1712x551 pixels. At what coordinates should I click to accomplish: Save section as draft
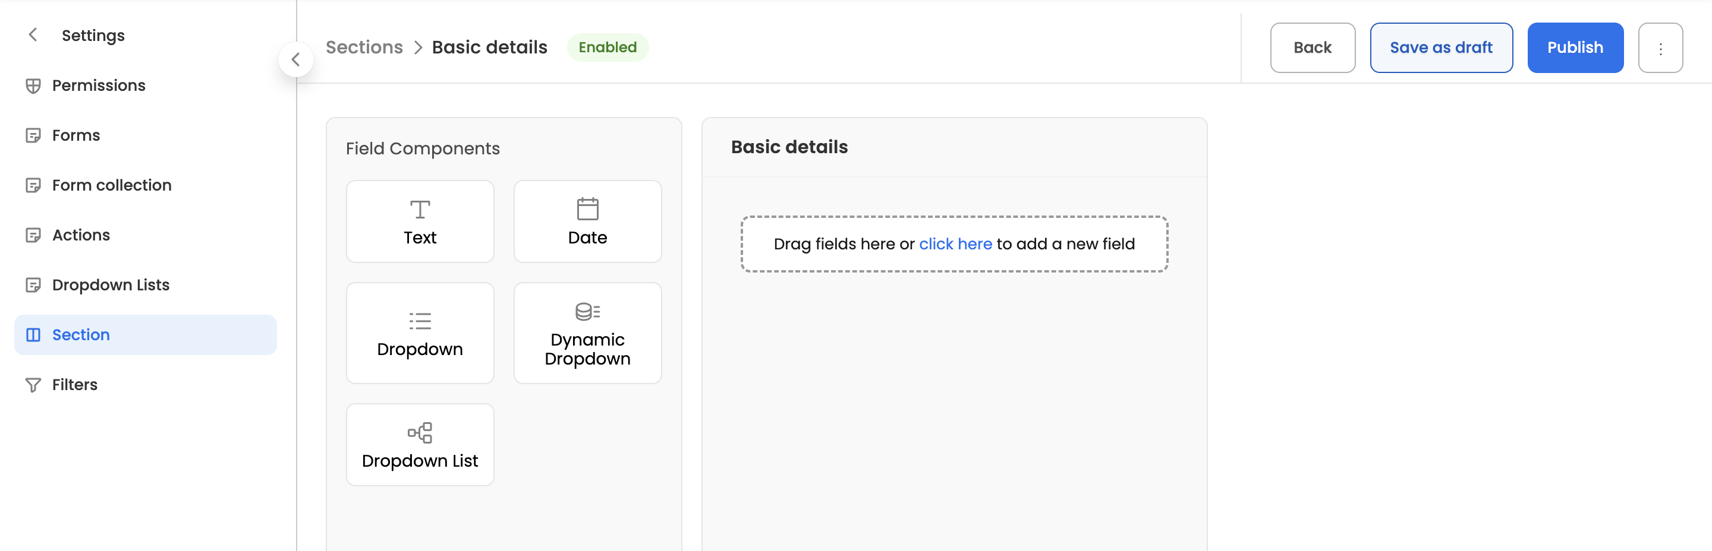point(1441,48)
